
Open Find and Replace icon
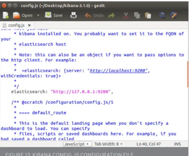pyautogui.click(x=174, y=15)
